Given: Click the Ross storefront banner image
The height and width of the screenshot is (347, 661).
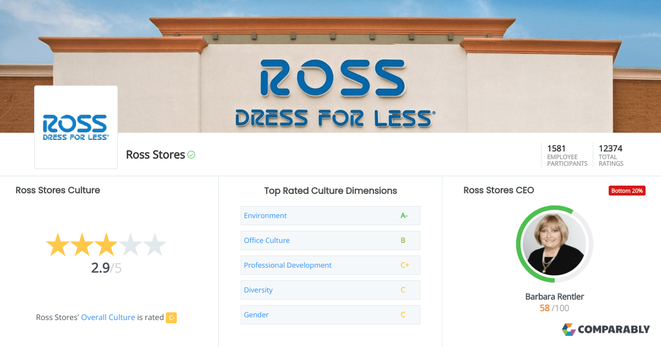Looking at the screenshot, I should coord(330,66).
